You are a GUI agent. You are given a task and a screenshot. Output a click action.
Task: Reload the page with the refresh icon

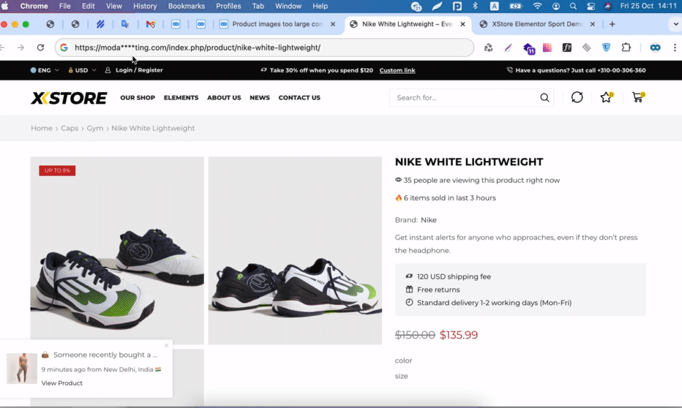(40, 47)
